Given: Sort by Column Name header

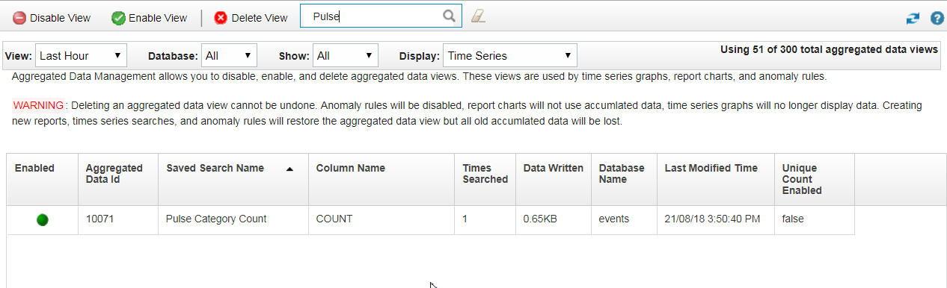Looking at the screenshot, I should (x=381, y=180).
